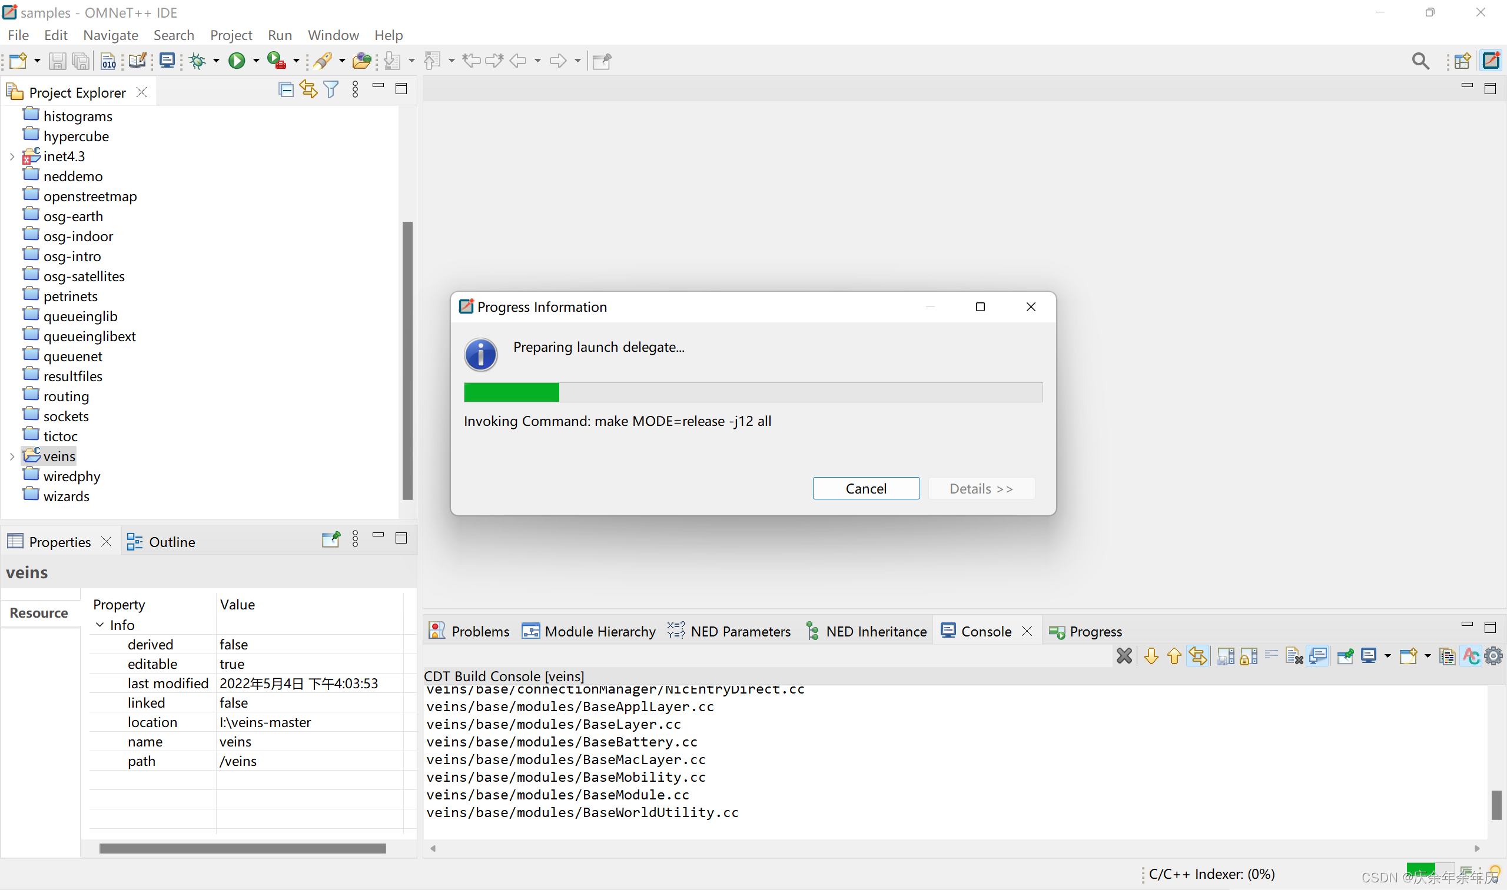Screen dimensions: 1507x890
Task: Collapse all in Project Explorer
Action: [x=286, y=90]
